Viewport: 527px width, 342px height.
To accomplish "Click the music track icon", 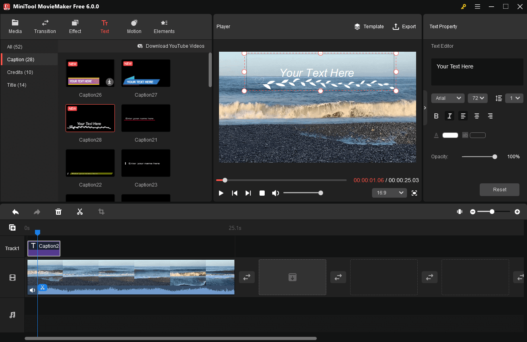I will click(12, 315).
